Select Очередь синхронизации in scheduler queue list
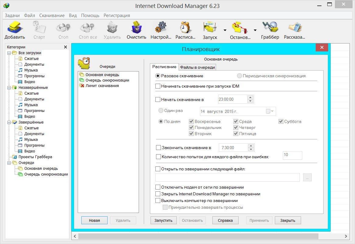 pyautogui.click(x=107, y=80)
